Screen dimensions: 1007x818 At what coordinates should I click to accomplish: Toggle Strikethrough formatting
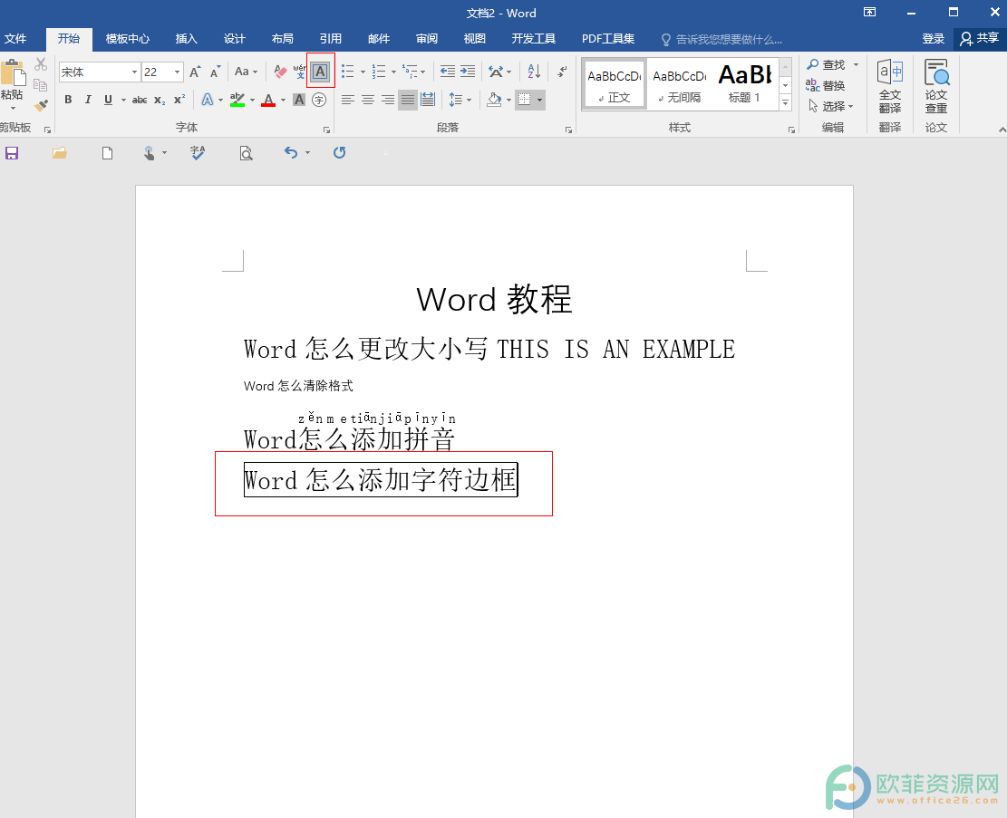tap(140, 100)
